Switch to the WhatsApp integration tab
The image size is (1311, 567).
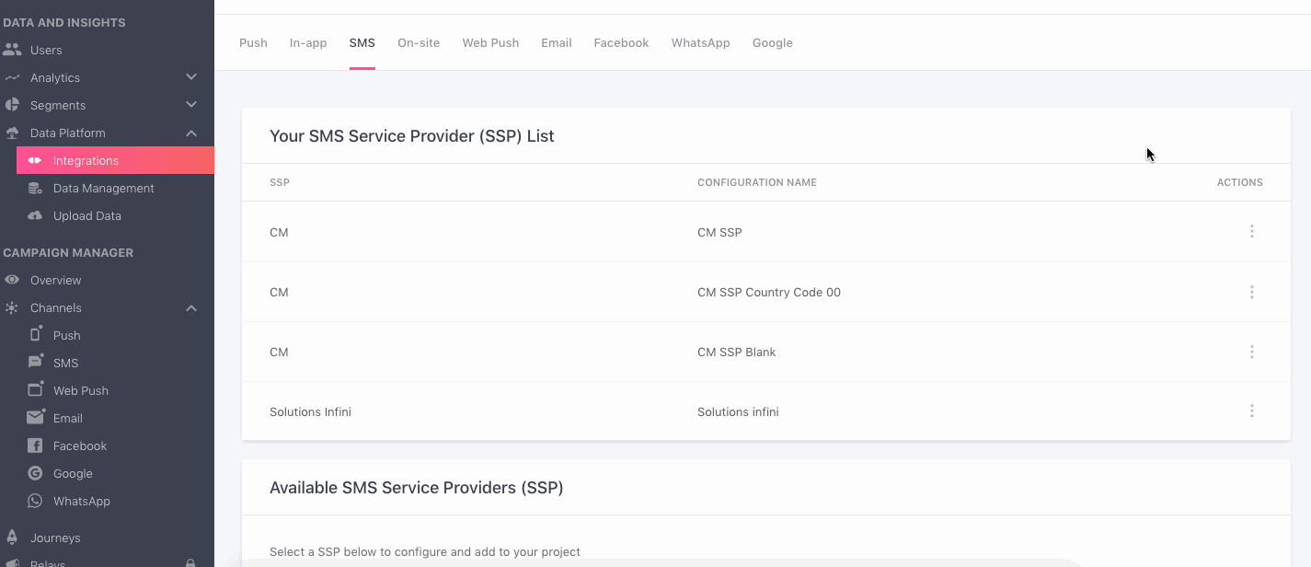(700, 43)
